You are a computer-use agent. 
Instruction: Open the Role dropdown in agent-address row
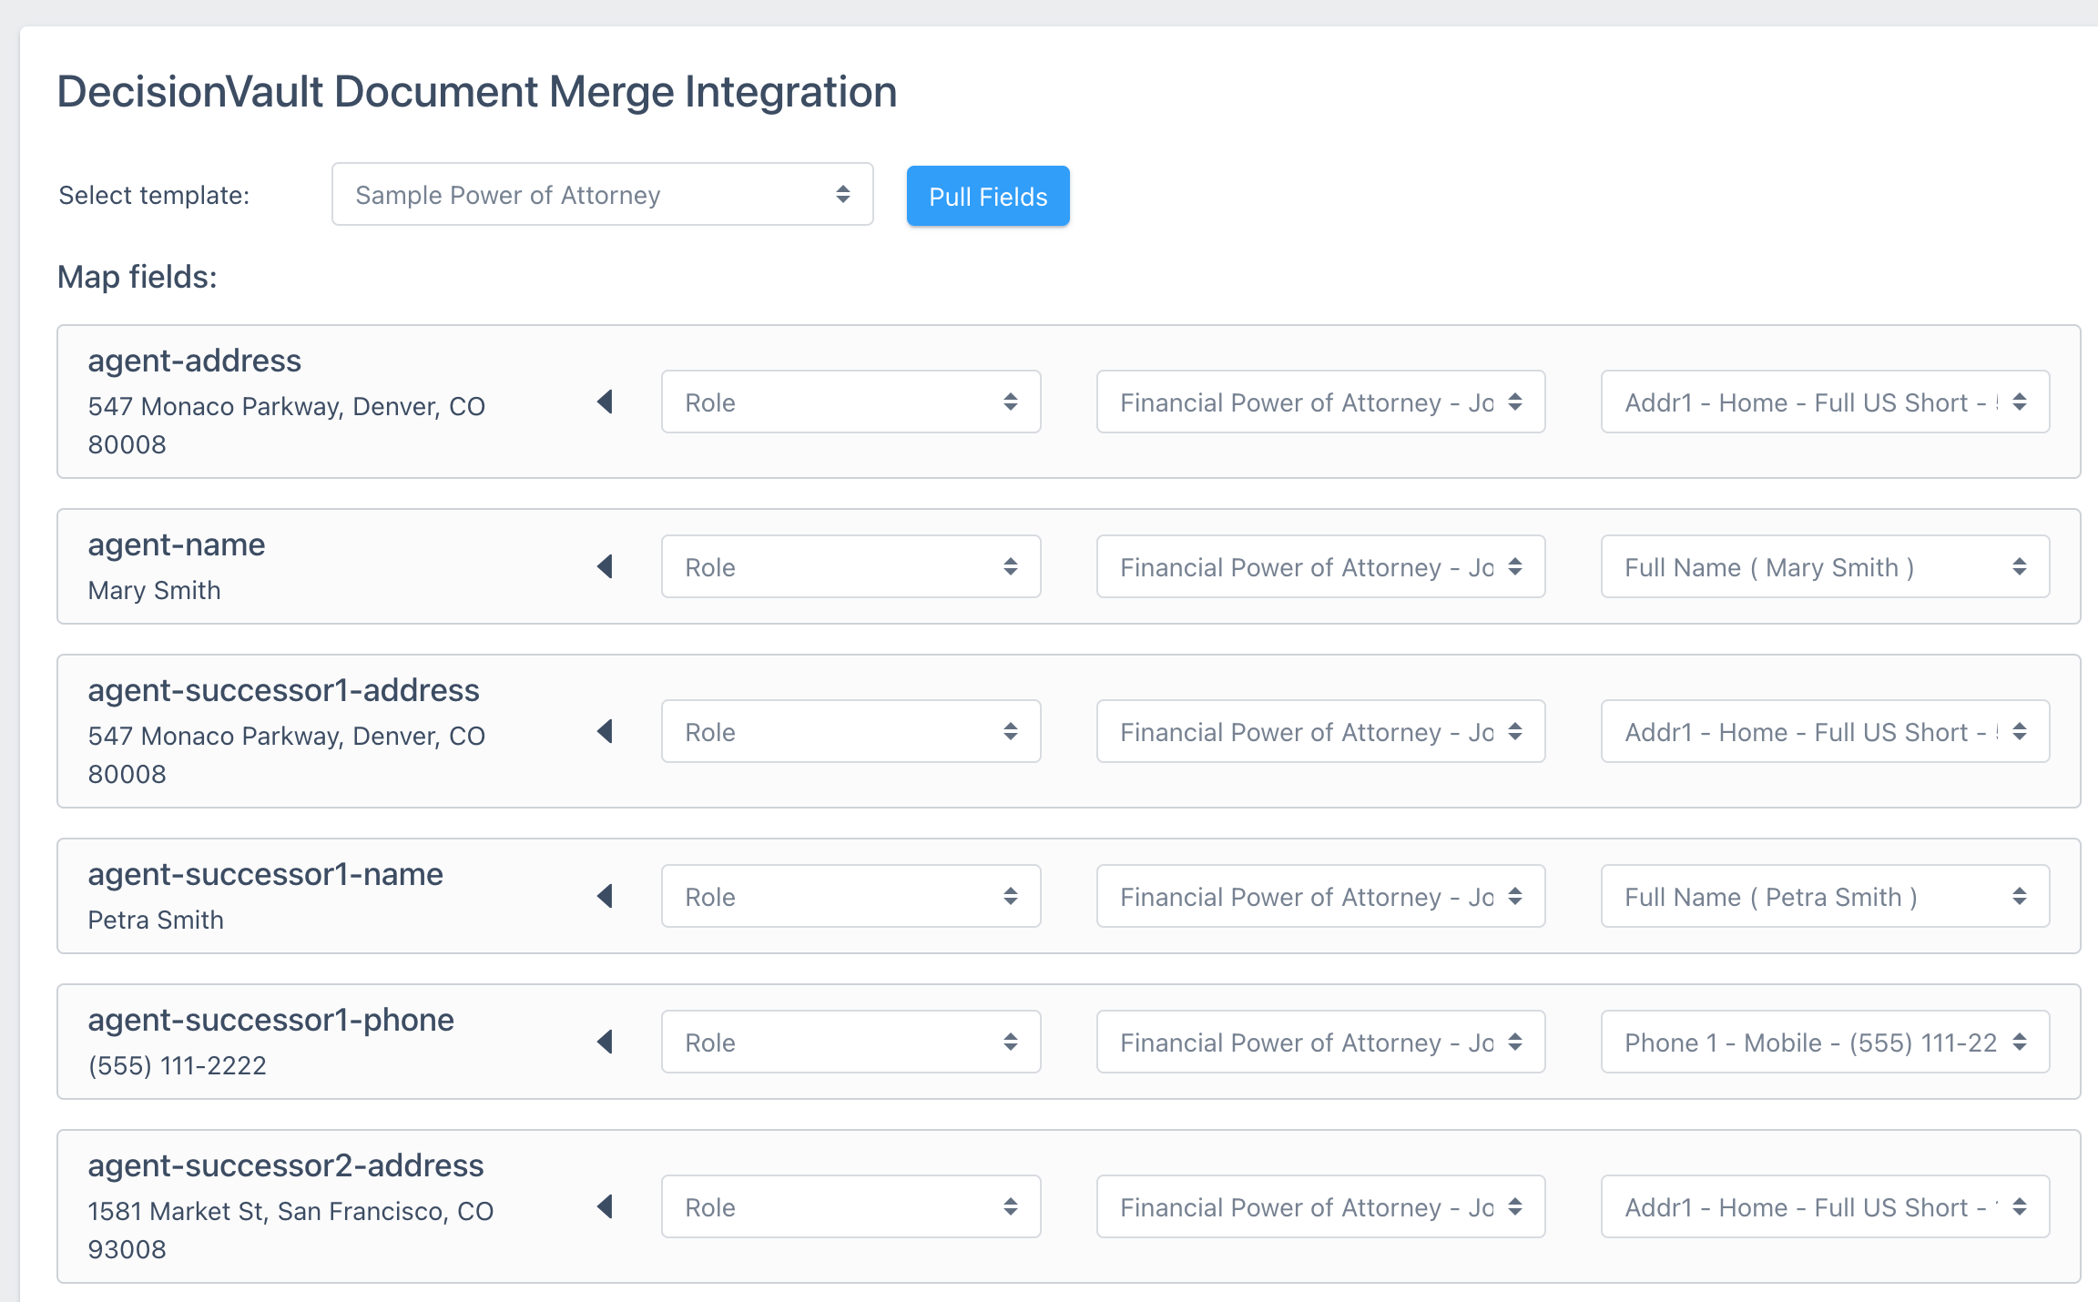[850, 402]
